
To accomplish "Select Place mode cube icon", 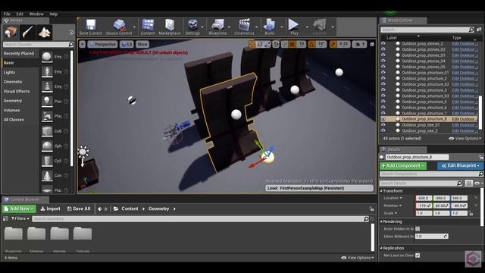I will [x=11, y=32].
